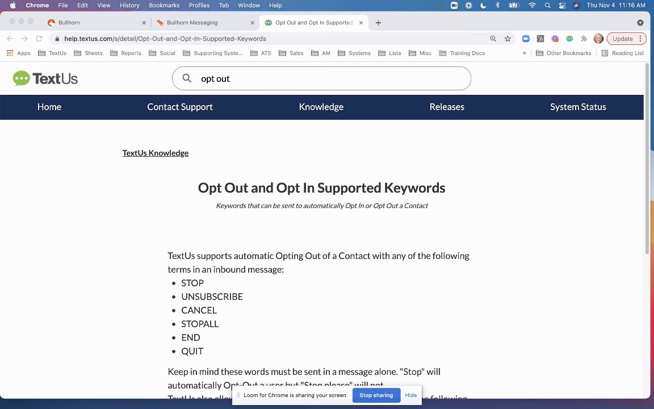This screenshot has width=654, height=409.
Task: Open the Extensions puzzle-piece icon
Action: pyautogui.click(x=584, y=39)
